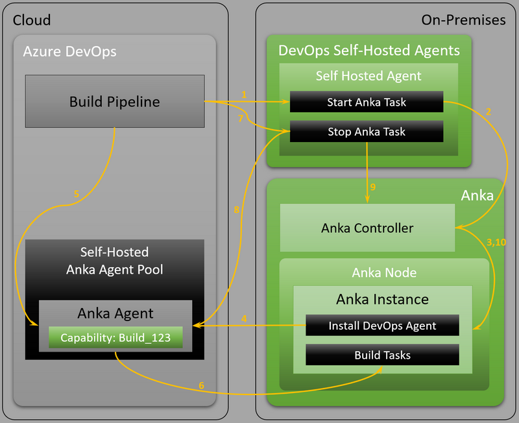Click arrow 9 pointing to Anka Controller

[x=372, y=186]
